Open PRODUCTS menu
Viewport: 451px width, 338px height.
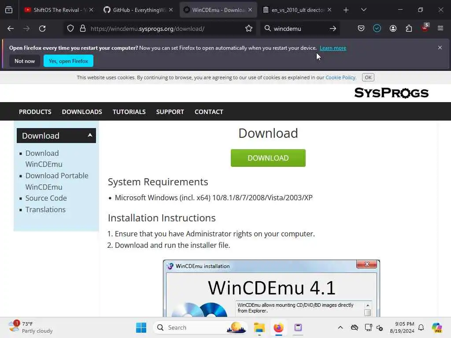tap(35, 112)
